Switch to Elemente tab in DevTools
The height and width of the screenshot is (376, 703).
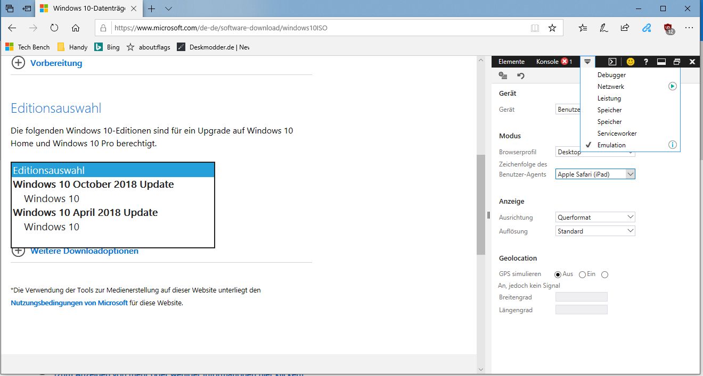point(511,62)
